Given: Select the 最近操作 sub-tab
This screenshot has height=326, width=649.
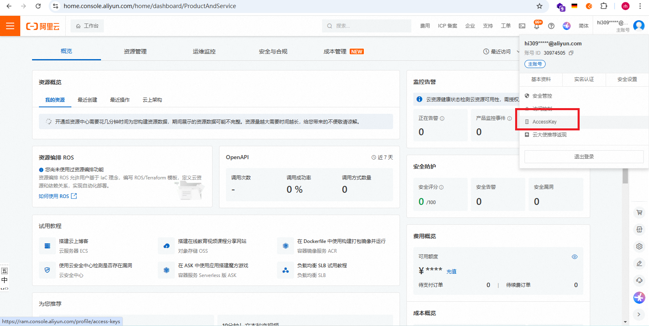Looking at the screenshot, I should tap(120, 100).
